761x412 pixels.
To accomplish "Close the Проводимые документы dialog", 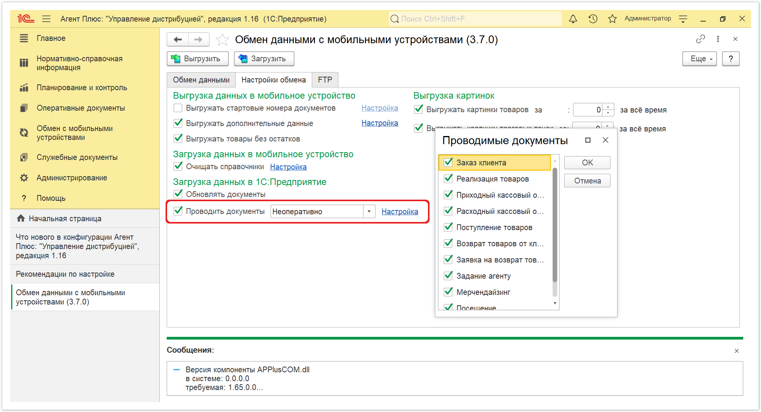I will pyautogui.click(x=605, y=140).
